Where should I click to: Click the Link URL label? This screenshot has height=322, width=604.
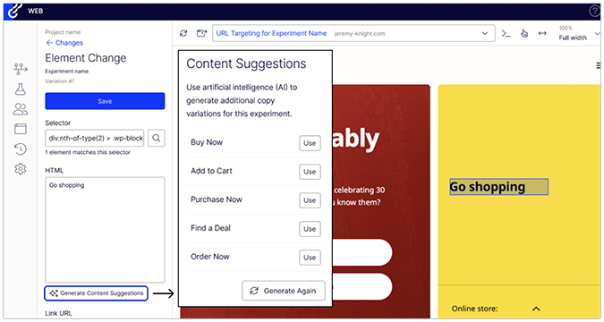58,314
